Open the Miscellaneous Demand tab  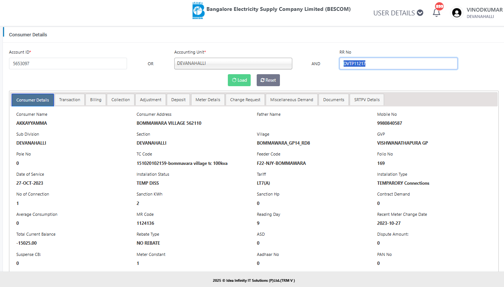pos(292,100)
